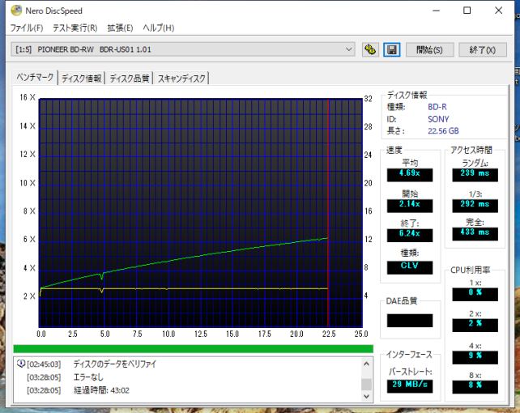Click the drive selector dropdown arrow
This screenshot has height=413, width=520.
point(348,49)
